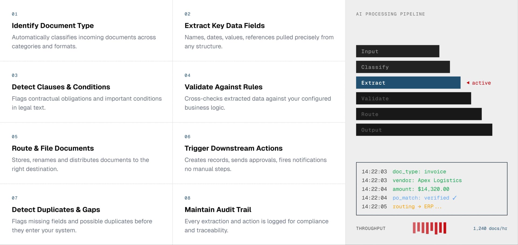This screenshot has height=245, width=518.
Task: Click the THROUGHPUT label
Action: click(x=371, y=228)
